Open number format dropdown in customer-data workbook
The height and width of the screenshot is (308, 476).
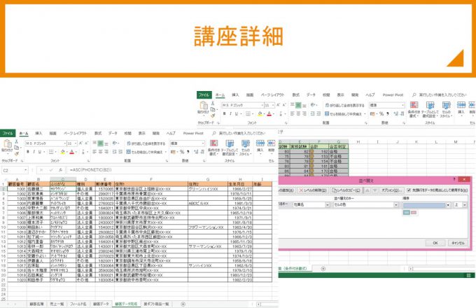[203, 143]
